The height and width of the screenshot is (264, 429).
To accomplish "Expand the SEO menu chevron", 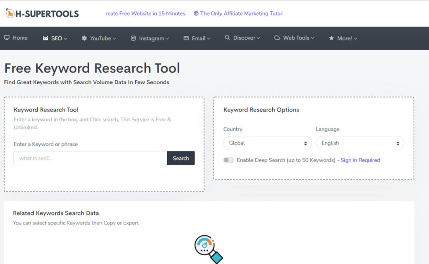I will 65,38.
